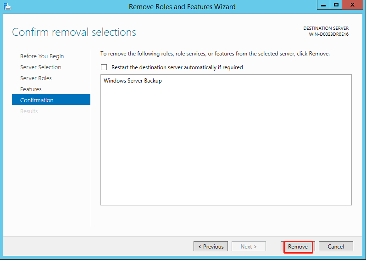366x260 pixels.
Task: Go to the Before You Begin step
Action: pos(42,56)
